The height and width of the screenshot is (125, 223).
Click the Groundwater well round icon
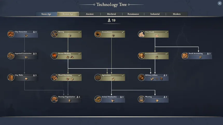pyautogui.click(x=98, y=34)
